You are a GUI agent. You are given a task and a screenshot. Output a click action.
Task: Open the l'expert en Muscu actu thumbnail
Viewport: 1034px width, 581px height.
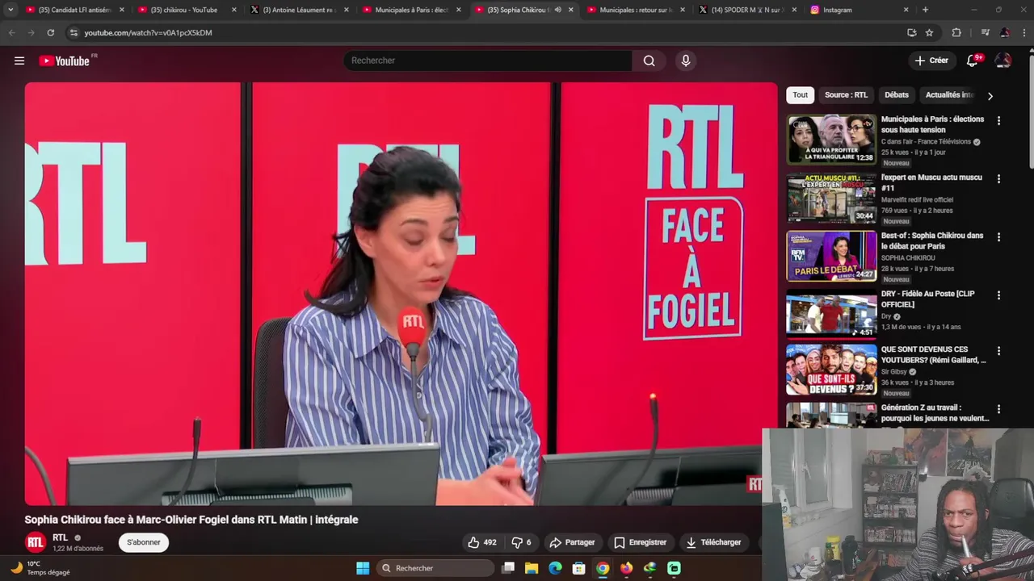point(831,198)
